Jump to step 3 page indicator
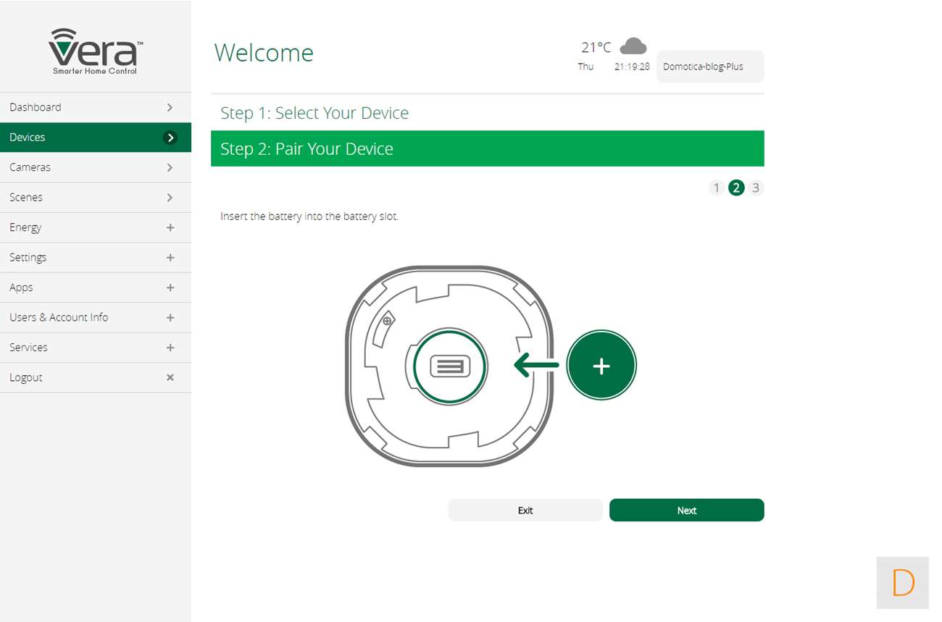Image resolution: width=942 pixels, height=622 pixels. click(756, 188)
